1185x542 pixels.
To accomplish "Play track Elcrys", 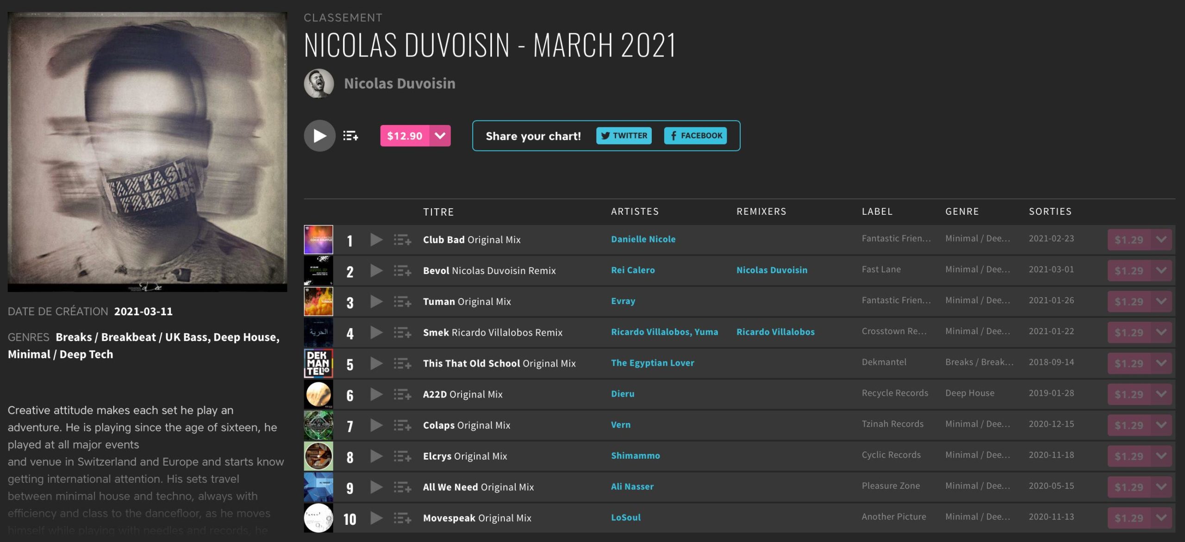I will tap(376, 456).
